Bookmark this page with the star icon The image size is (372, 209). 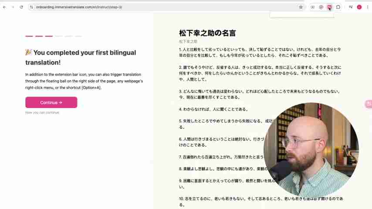(x=301, y=7)
